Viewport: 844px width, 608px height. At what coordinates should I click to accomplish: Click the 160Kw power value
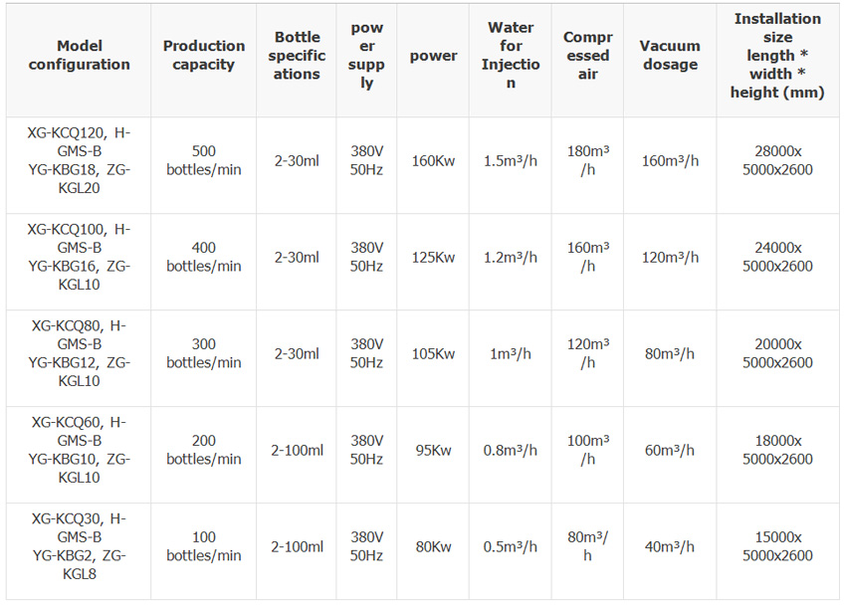[x=433, y=161]
